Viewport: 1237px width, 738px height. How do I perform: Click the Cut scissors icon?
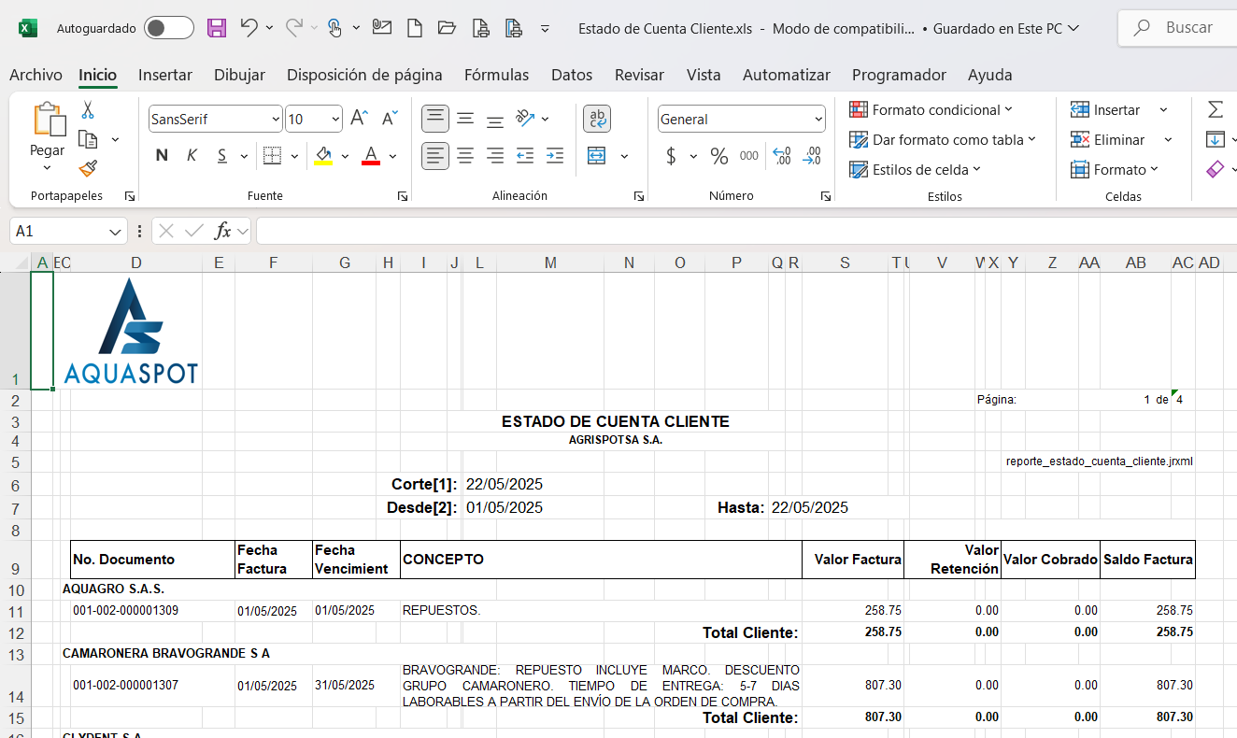88,110
